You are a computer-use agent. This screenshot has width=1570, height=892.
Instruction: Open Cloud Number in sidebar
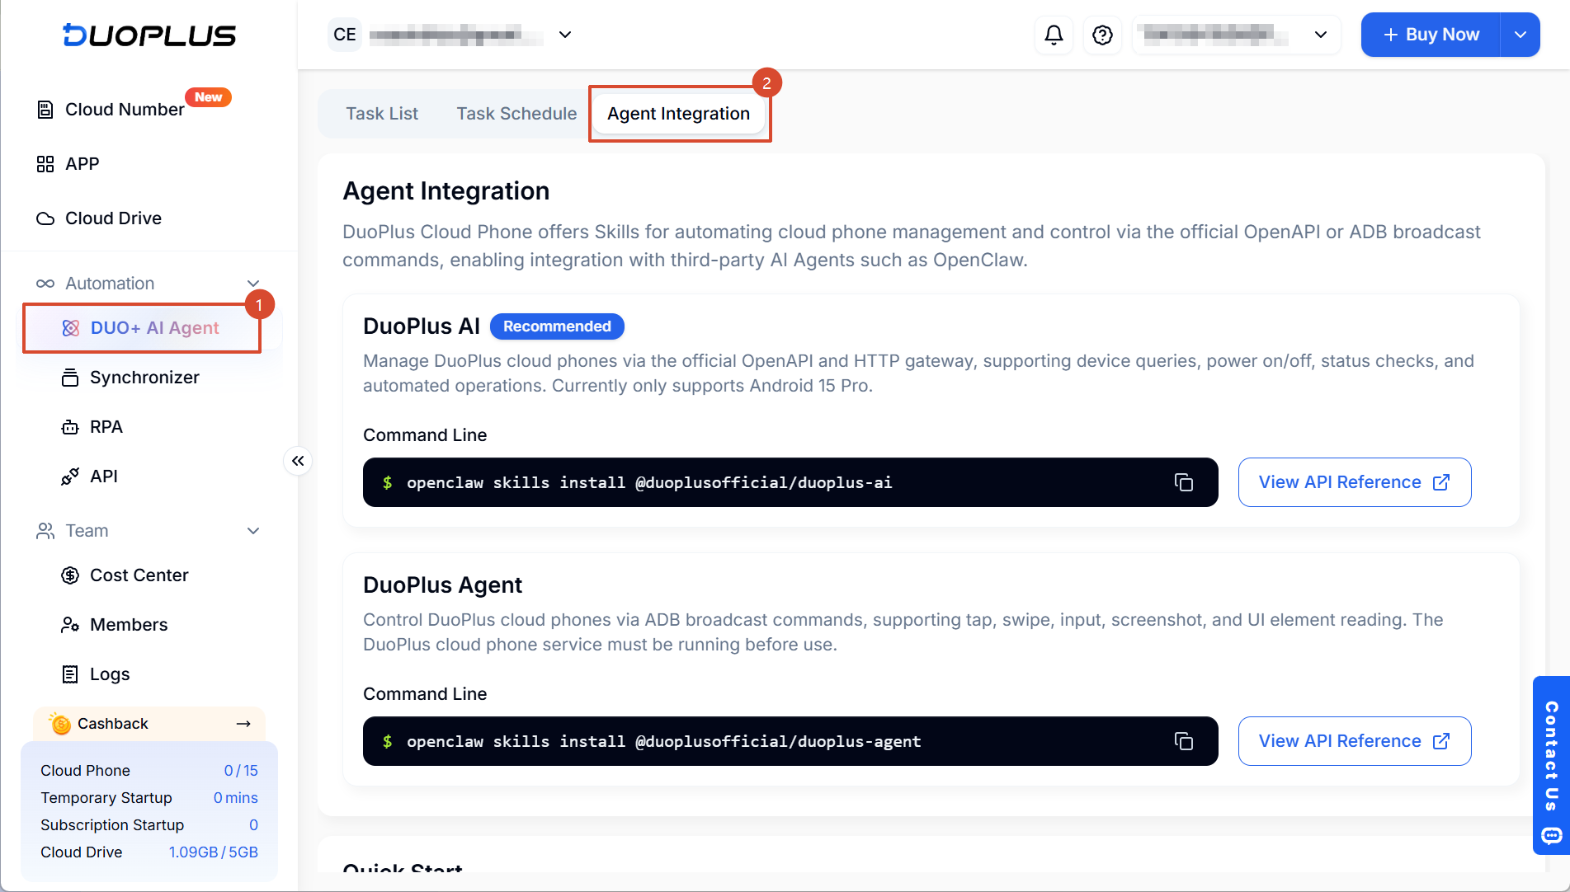(125, 110)
